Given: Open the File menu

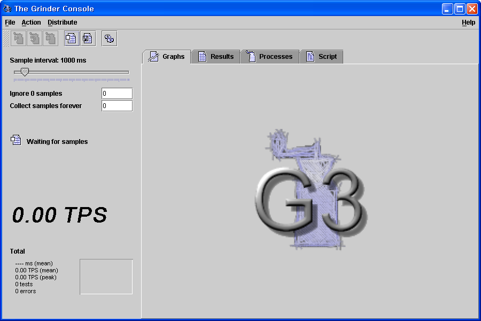Looking at the screenshot, I should pyautogui.click(x=10, y=22).
